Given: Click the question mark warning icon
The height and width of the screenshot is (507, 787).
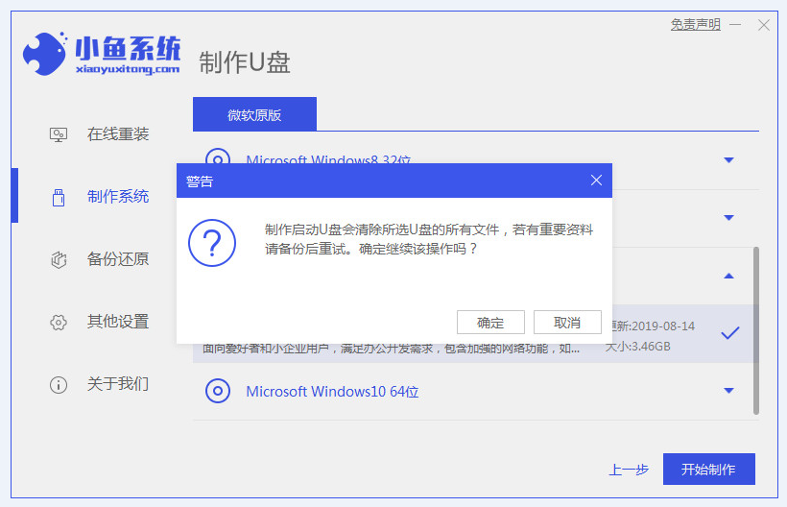Looking at the screenshot, I should point(212,242).
